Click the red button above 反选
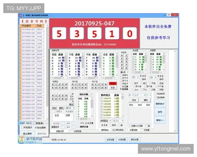This screenshot has width=197, height=157. click(x=113, y=83)
